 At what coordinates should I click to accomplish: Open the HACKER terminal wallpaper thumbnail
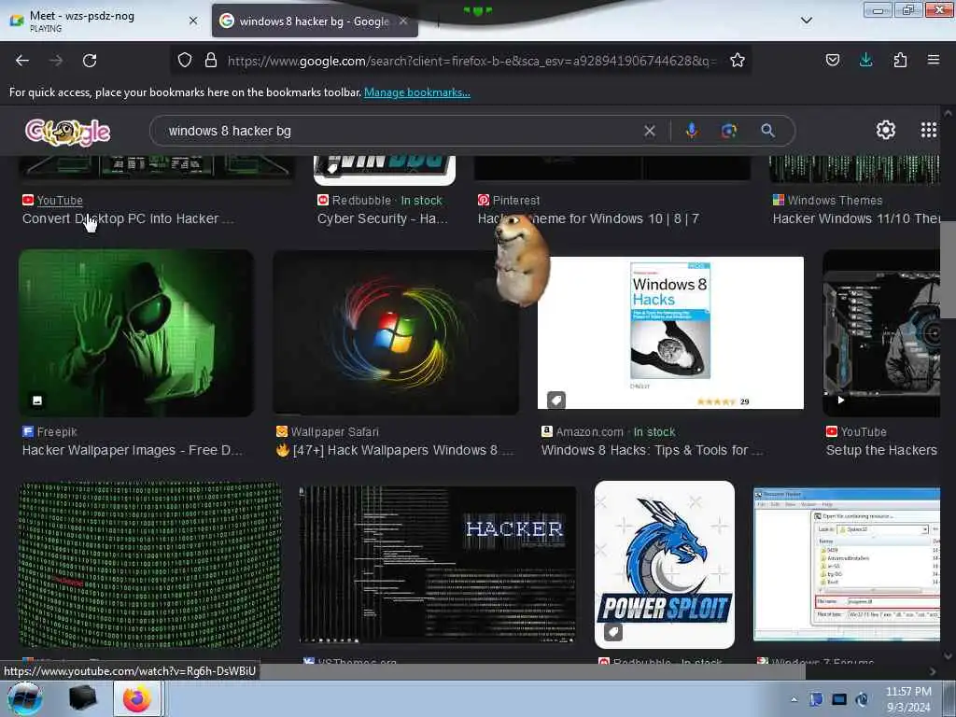(437, 565)
